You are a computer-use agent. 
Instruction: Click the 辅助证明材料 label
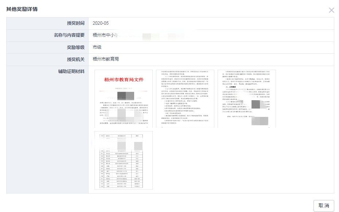tap(71, 72)
